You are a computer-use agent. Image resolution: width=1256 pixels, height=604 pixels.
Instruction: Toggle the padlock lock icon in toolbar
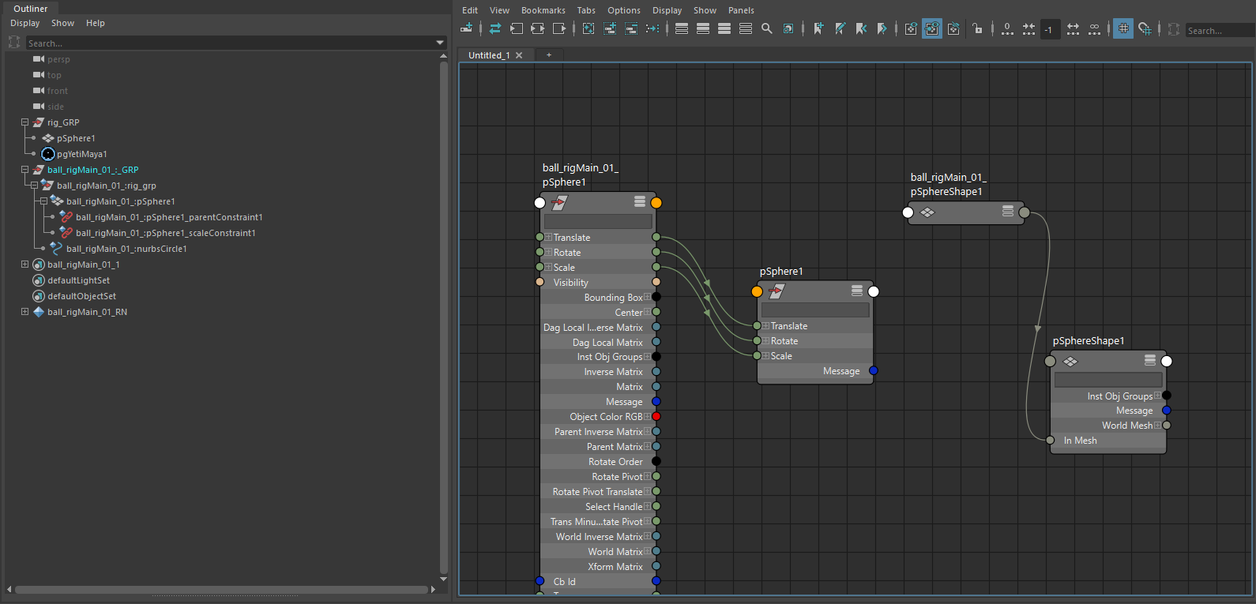tap(978, 28)
